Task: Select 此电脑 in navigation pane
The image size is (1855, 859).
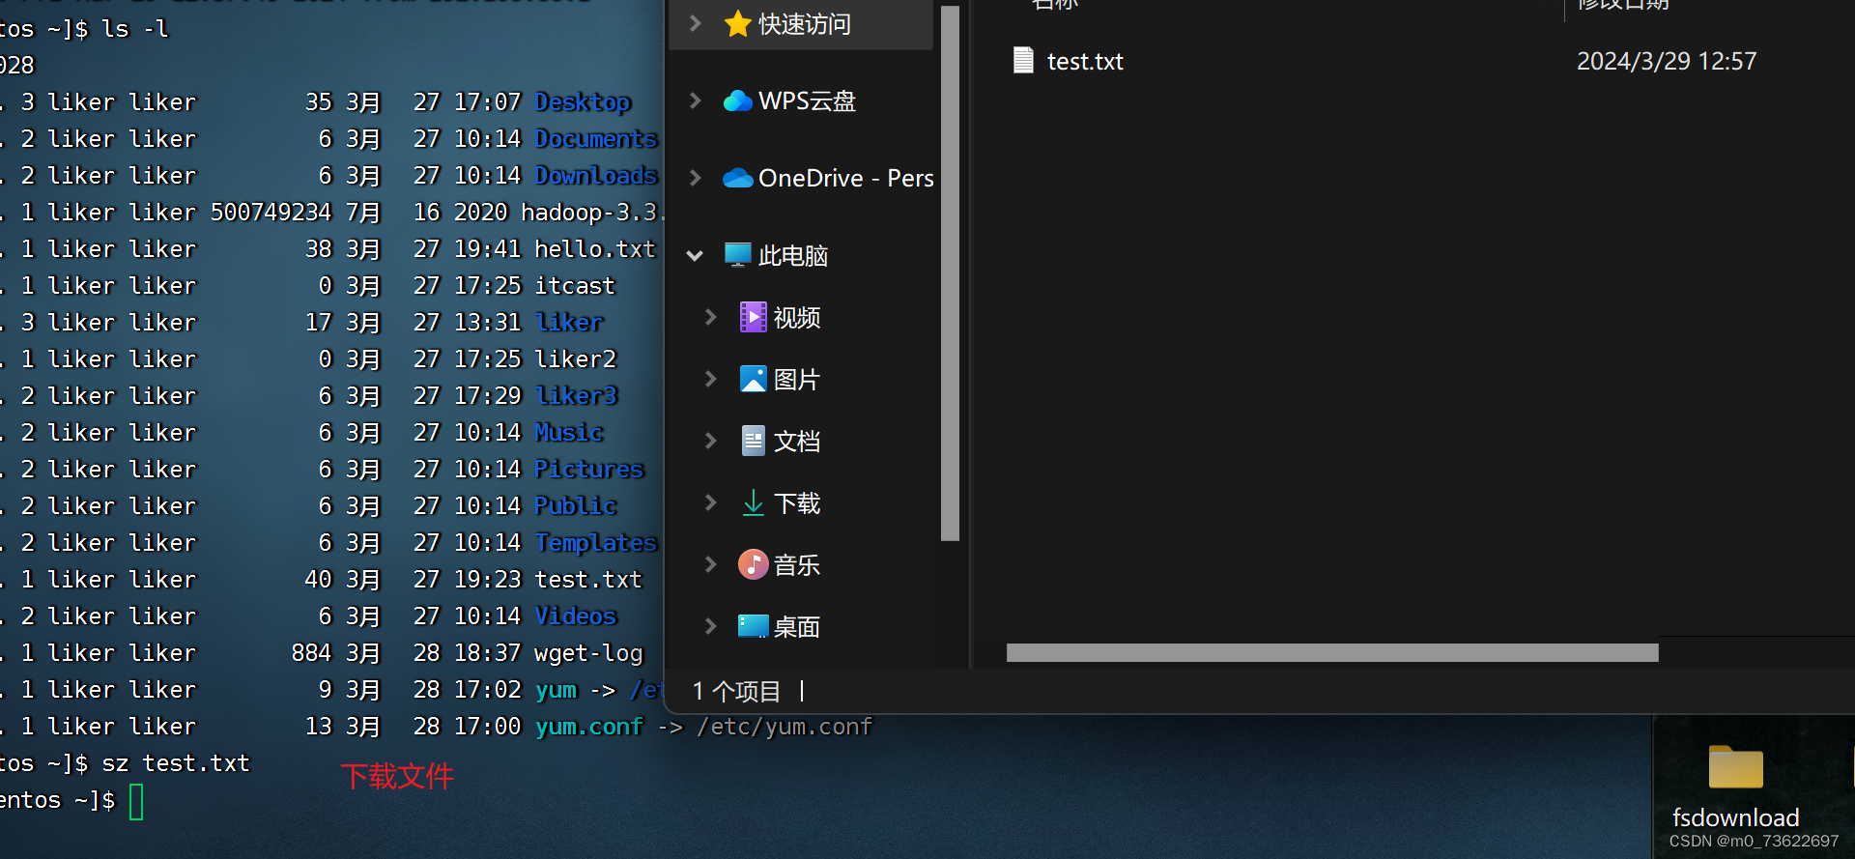Action: (x=793, y=255)
